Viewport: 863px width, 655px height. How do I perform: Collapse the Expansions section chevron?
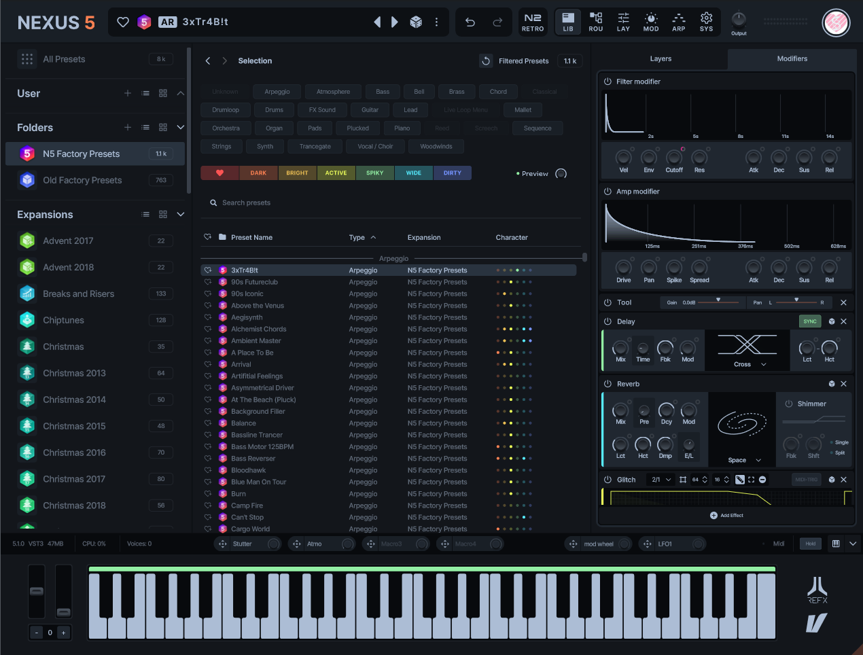181,215
